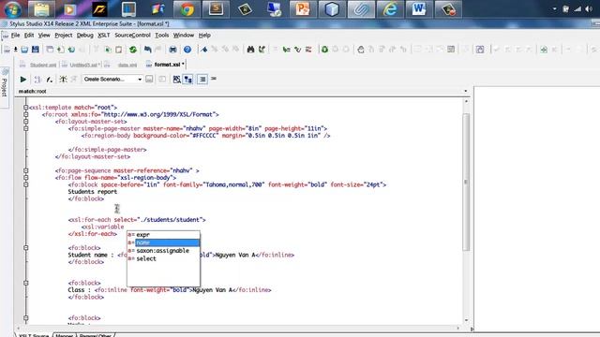Click the blue bookmark flag toolbar icon
Viewport: 600px width, 337px height.
click(x=204, y=50)
